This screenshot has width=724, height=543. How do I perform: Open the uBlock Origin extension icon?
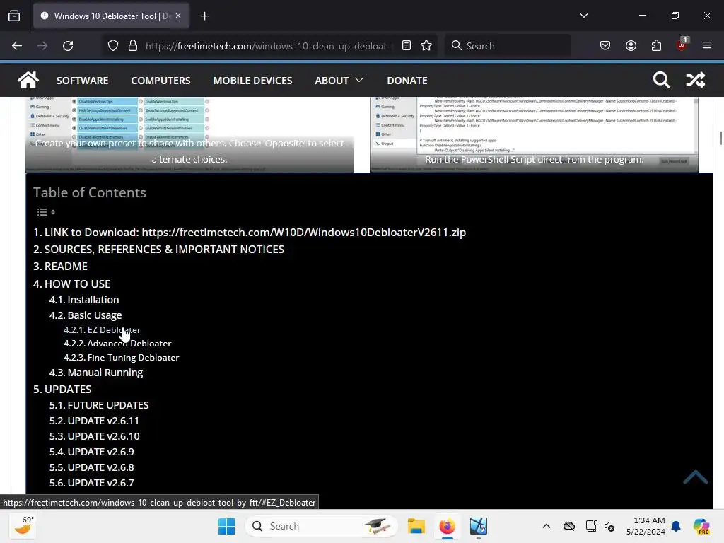(682, 45)
